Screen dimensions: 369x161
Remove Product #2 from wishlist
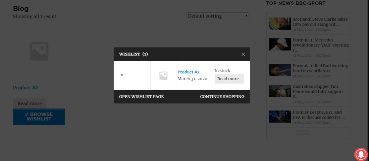click(x=122, y=75)
